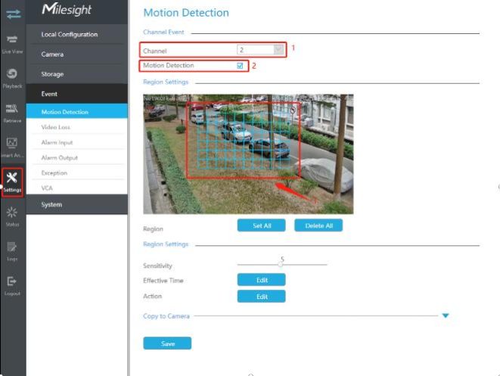Click the Delete All button

(318, 225)
